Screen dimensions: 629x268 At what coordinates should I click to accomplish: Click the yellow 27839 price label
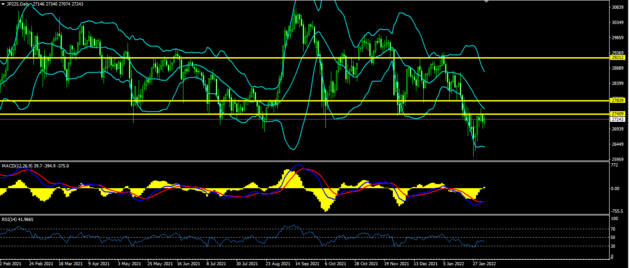(x=617, y=100)
